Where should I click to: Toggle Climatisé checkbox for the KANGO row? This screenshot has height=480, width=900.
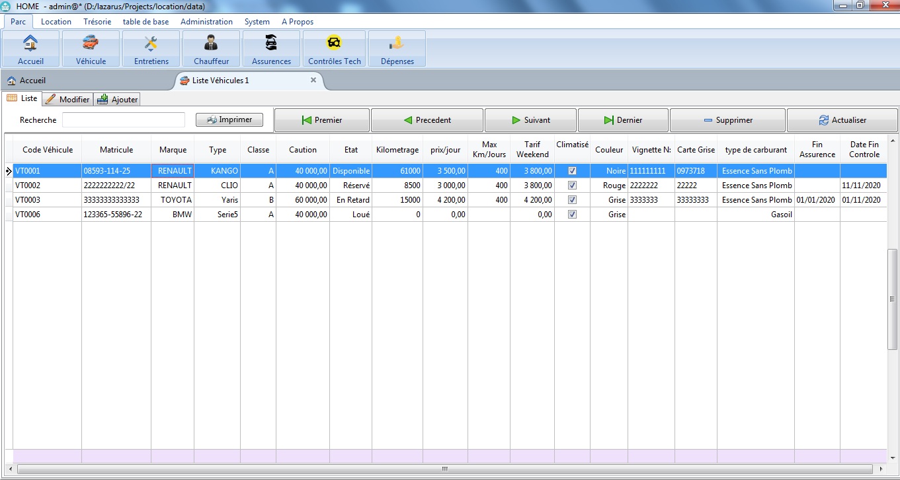coord(572,171)
